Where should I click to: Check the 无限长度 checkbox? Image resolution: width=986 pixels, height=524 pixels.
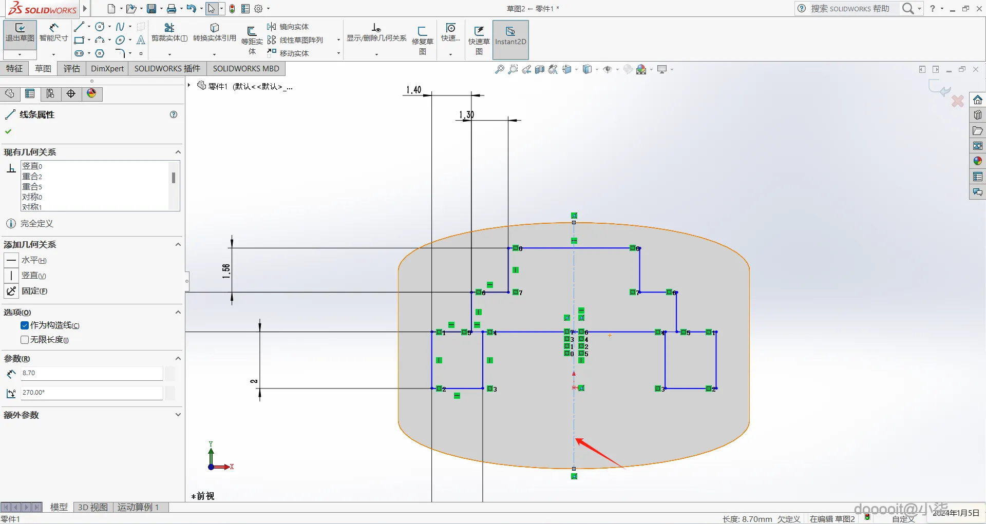point(25,340)
